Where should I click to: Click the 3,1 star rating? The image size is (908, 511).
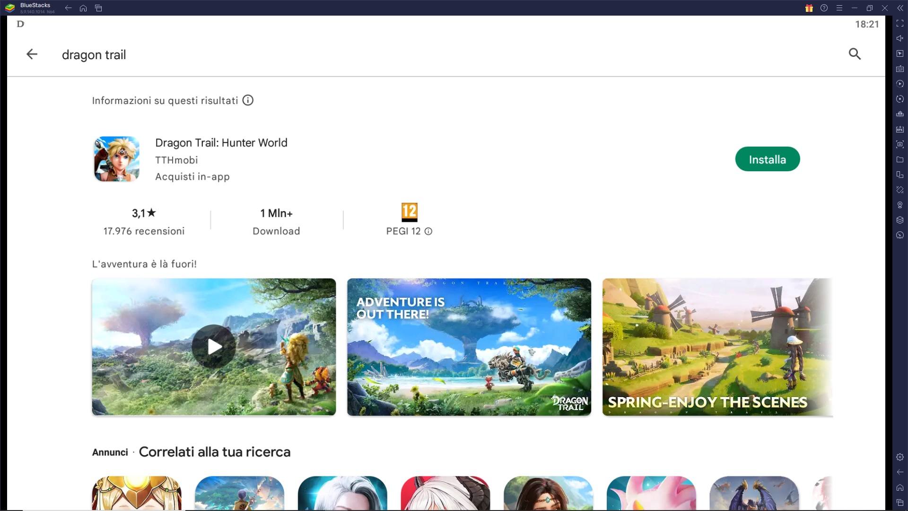pos(144,213)
